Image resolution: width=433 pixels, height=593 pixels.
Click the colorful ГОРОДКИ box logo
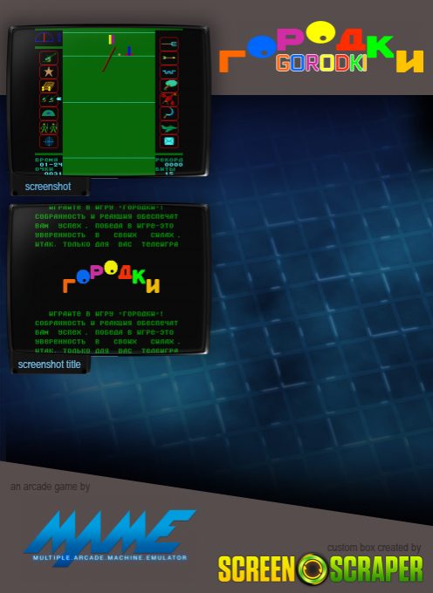[321, 47]
